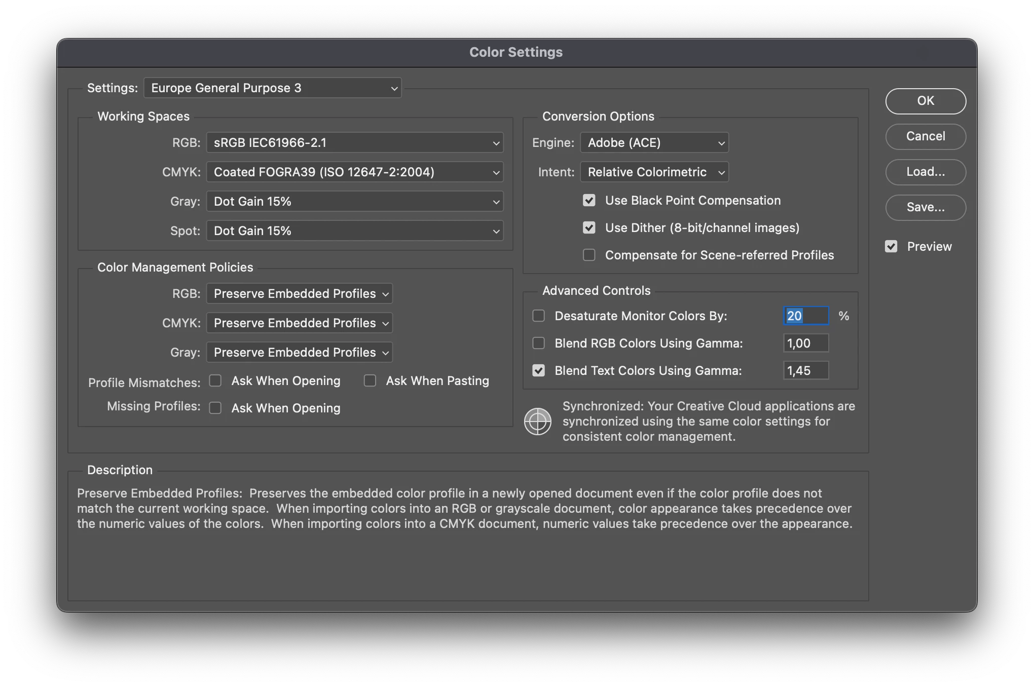The width and height of the screenshot is (1034, 687).
Task: Click the Save... button
Action: click(926, 208)
